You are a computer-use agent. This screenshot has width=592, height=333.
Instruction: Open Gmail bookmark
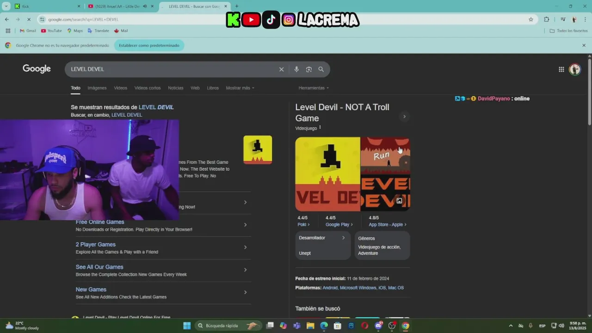click(x=28, y=31)
